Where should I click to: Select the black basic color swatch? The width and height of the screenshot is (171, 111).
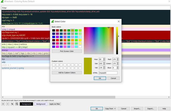tap(54, 30)
